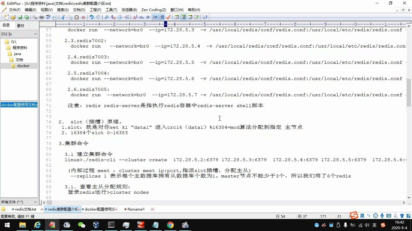This screenshot has height=231, width=412.
Task: Run the ABC spell check tool
Action: point(48,17)
